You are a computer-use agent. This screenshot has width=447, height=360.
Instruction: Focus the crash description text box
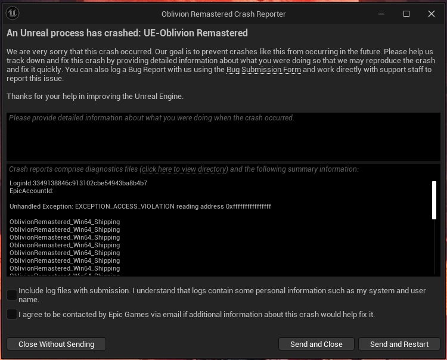(x=223, y=136)
